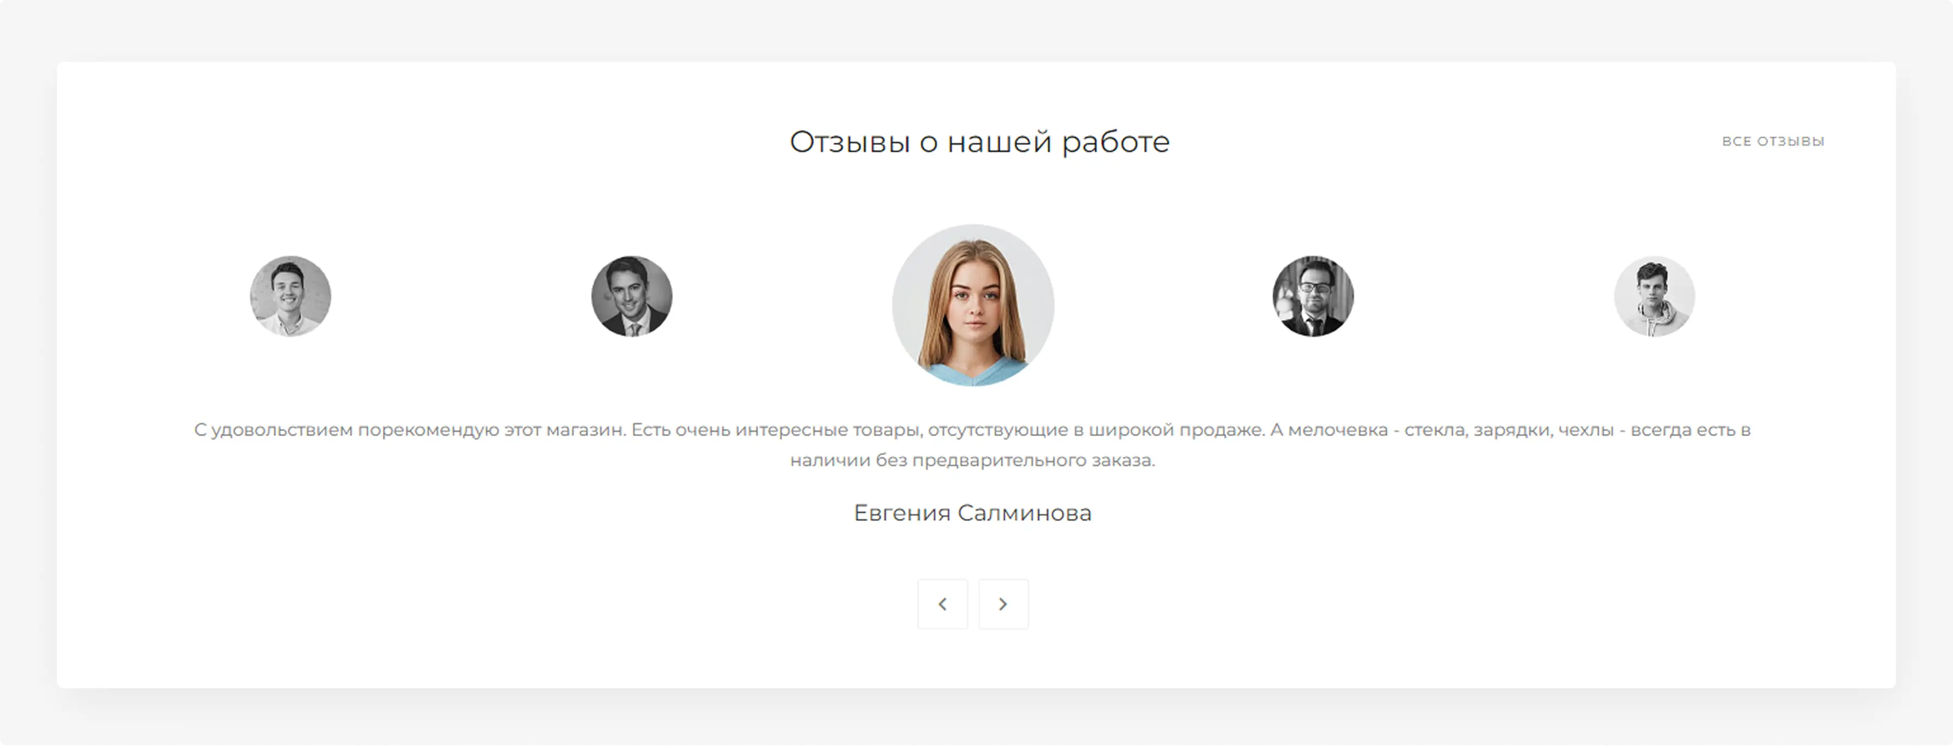Image resolution: width=1953 pixels, height=748 pixels.
Task: Select the man with glasses avatar
Action: (1314, 297)
